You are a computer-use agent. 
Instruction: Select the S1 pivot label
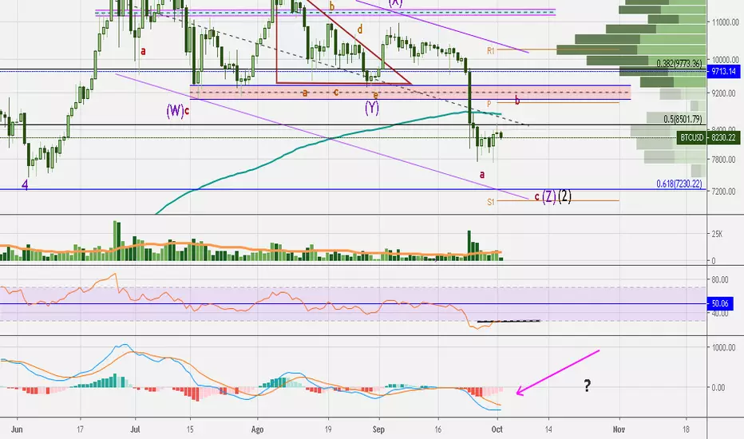point(491,202)
